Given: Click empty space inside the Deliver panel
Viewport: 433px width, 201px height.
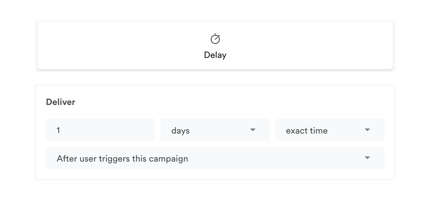Looking at the screenshot, I should tap(223, 102).
